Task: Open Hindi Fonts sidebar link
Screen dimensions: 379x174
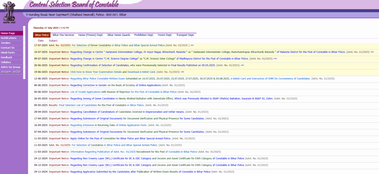Action: click(x=11, y=52)
